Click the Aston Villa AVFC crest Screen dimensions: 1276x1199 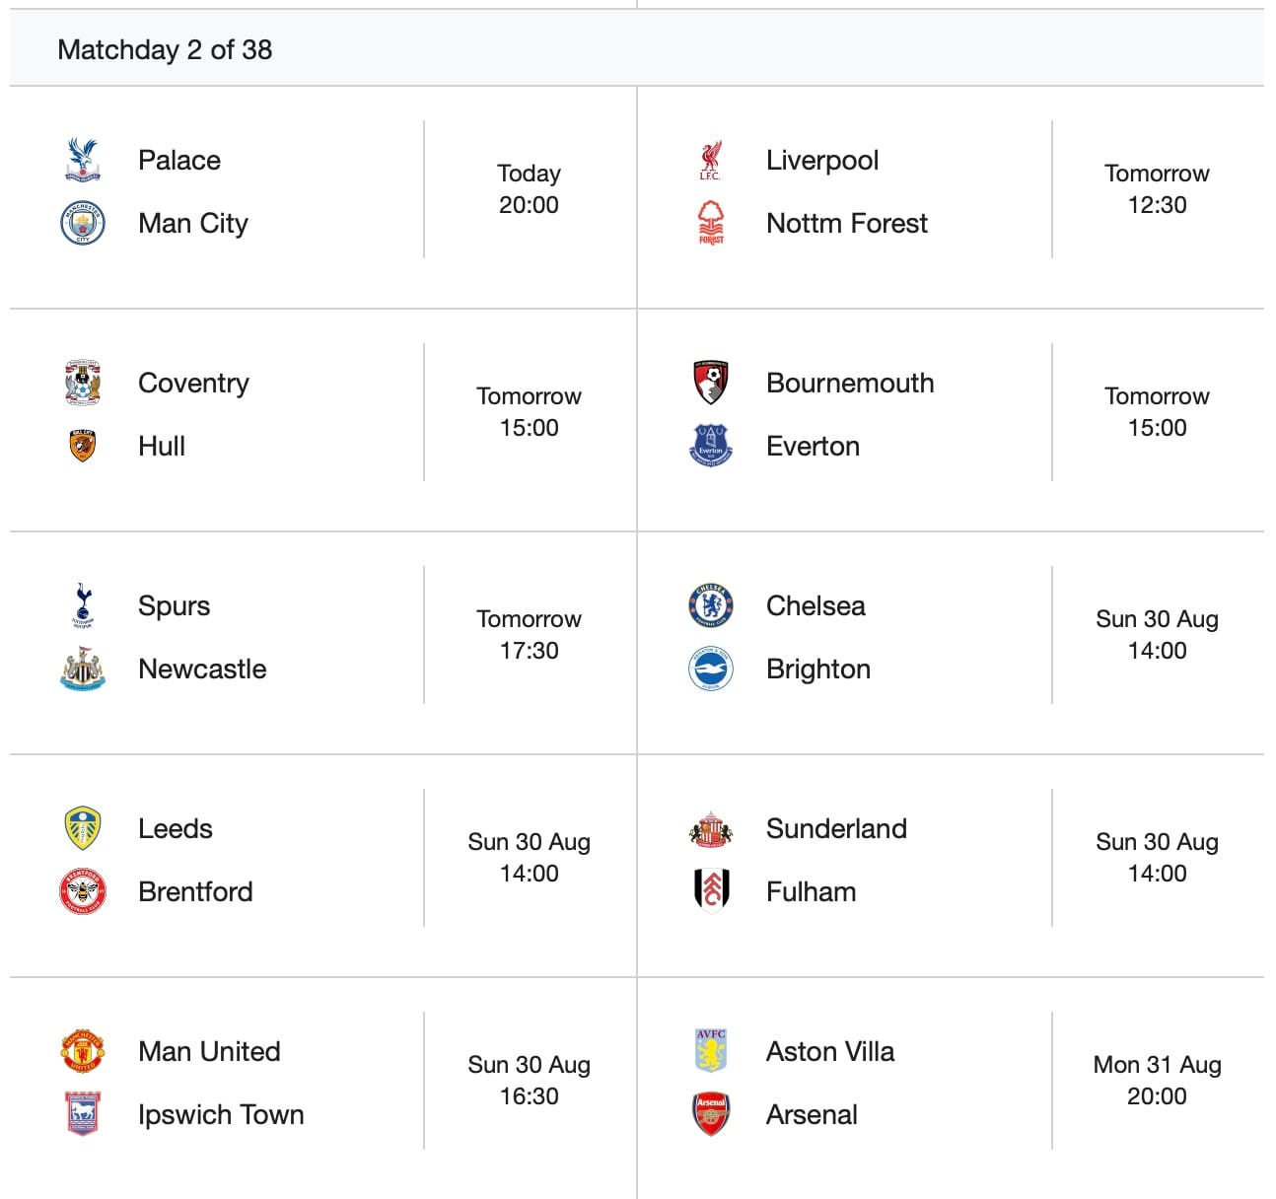(x=711, y=1051)
